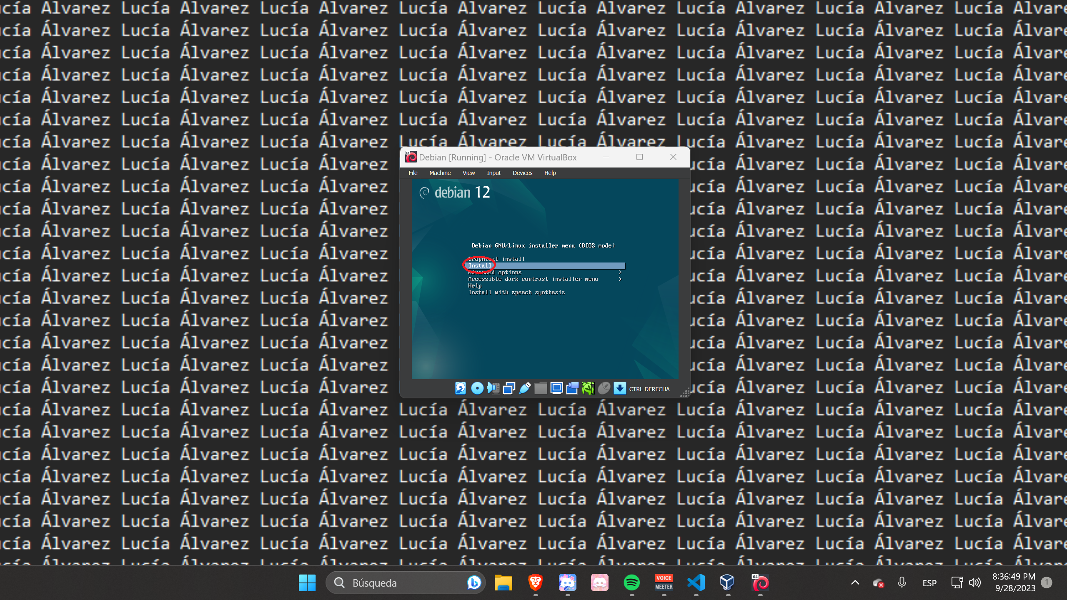Click the hard disk activity icon in VirtualBox status bar
1067x600 pixels.
coord(460,389)
